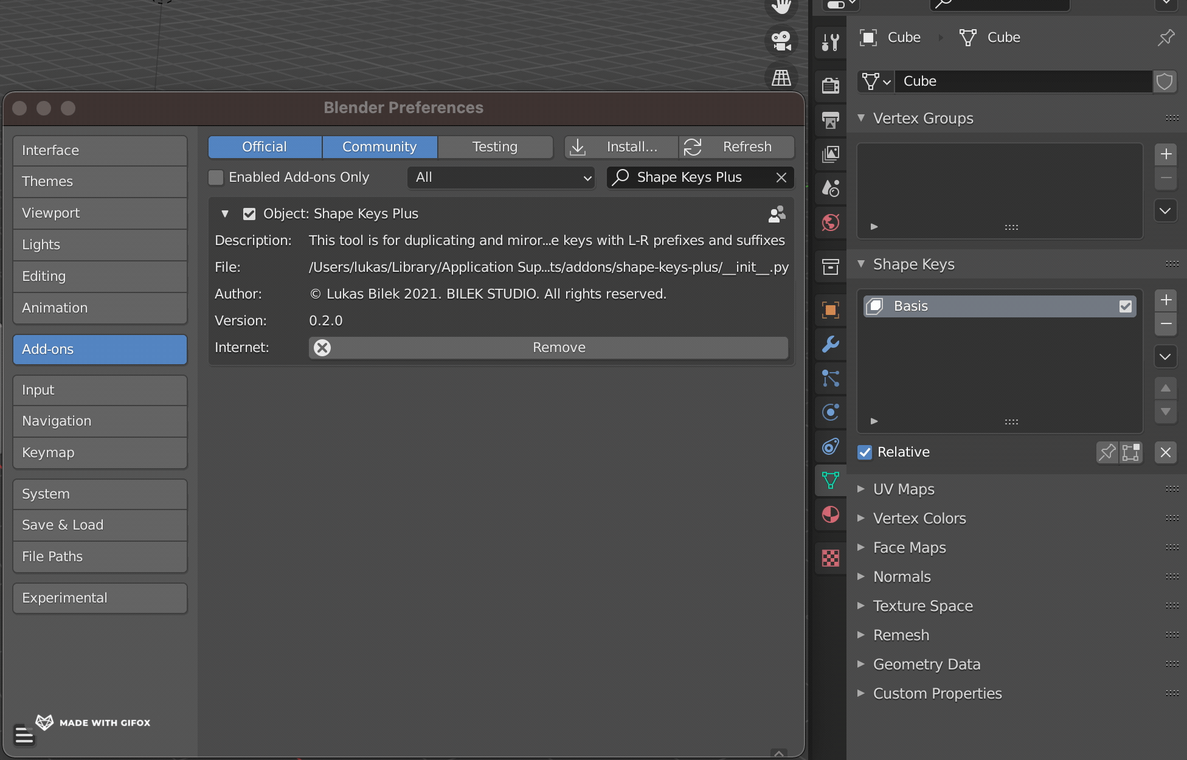Expand the UV Maps section

(x=861, y=489)
